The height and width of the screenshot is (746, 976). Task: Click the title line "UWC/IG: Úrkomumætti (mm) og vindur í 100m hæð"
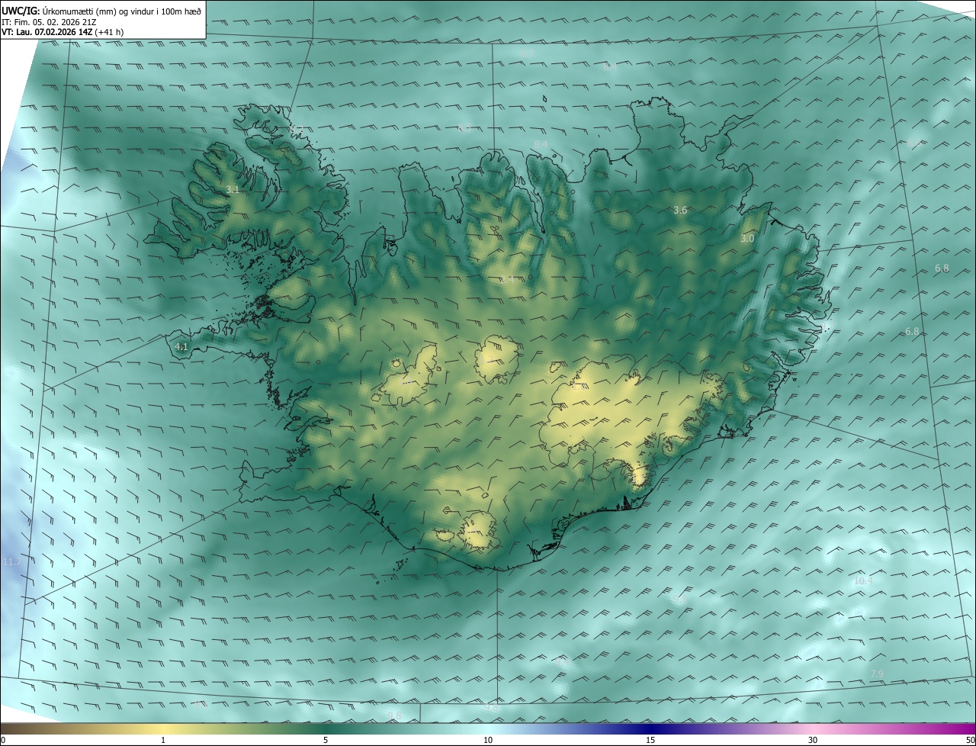101,10
